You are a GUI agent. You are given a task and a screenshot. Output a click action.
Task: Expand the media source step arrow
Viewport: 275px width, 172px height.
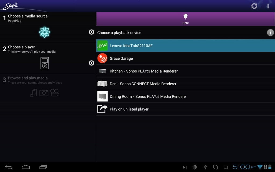click(91, 32)
